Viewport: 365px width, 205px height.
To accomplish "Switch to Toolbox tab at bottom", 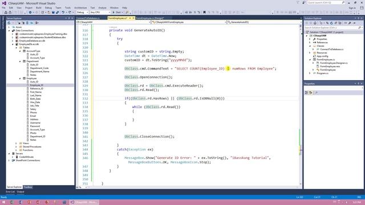I will point(28,187).
